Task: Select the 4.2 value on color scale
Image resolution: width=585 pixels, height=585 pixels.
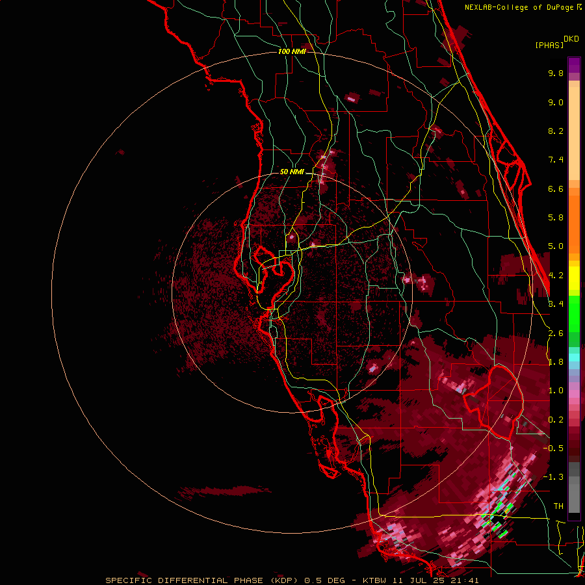Action: [556, 276]
